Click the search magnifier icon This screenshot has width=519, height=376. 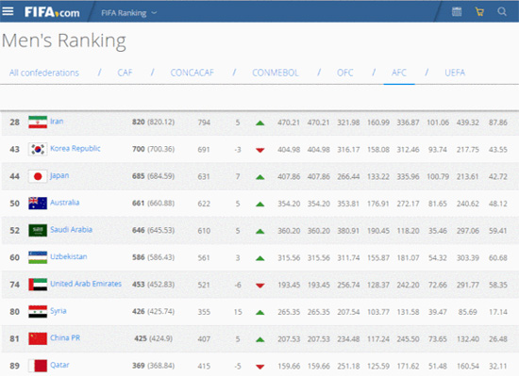point(502,11)
